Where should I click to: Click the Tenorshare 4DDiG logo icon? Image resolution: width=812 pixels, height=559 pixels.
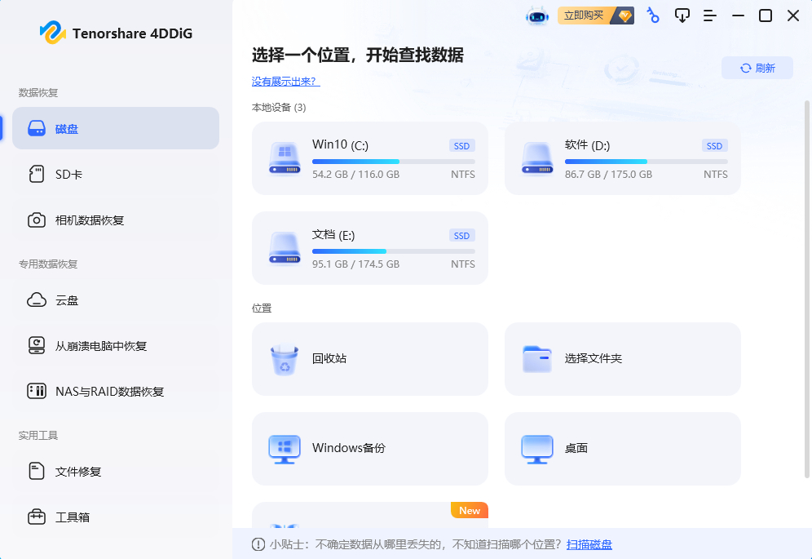[52, 33]
